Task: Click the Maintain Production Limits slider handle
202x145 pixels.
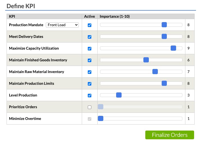Action: (x=164, y=83)
